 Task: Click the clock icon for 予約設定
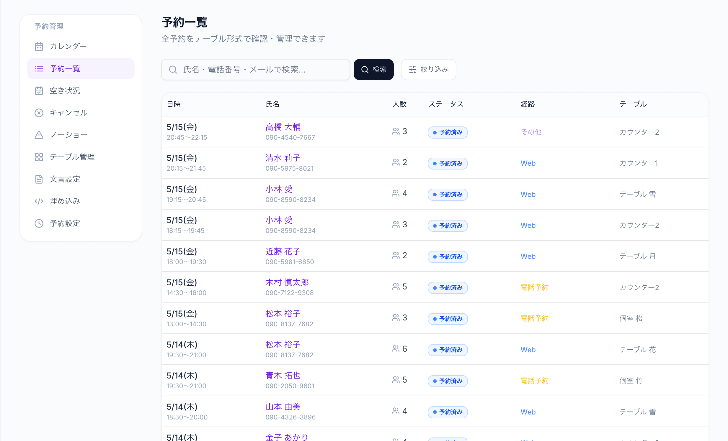(39, 223)
